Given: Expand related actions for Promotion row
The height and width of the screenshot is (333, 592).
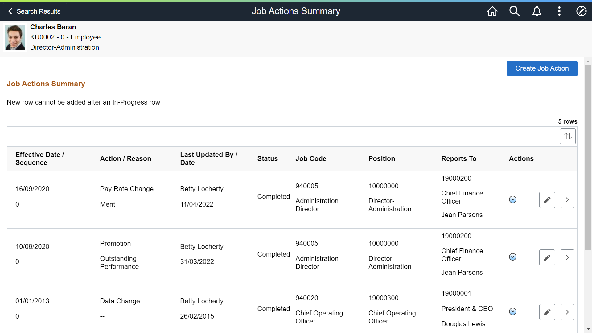Looking at the screenshot, I should coord(512,257).
